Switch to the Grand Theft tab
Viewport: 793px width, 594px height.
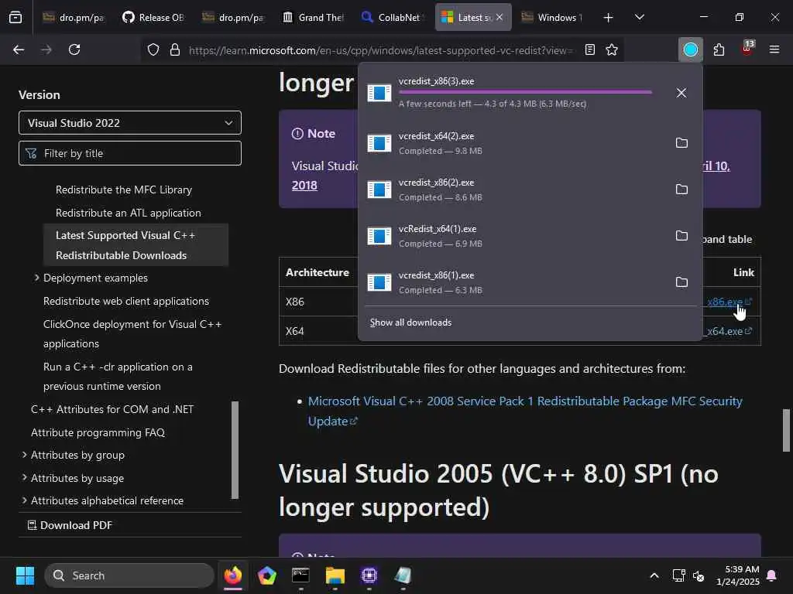[x=314, y=18]
